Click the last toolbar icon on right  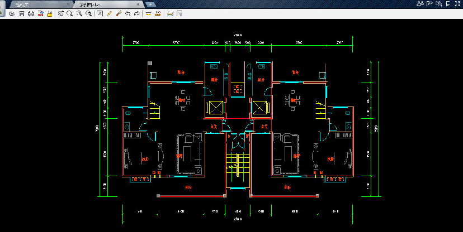[x=179, y=13]
